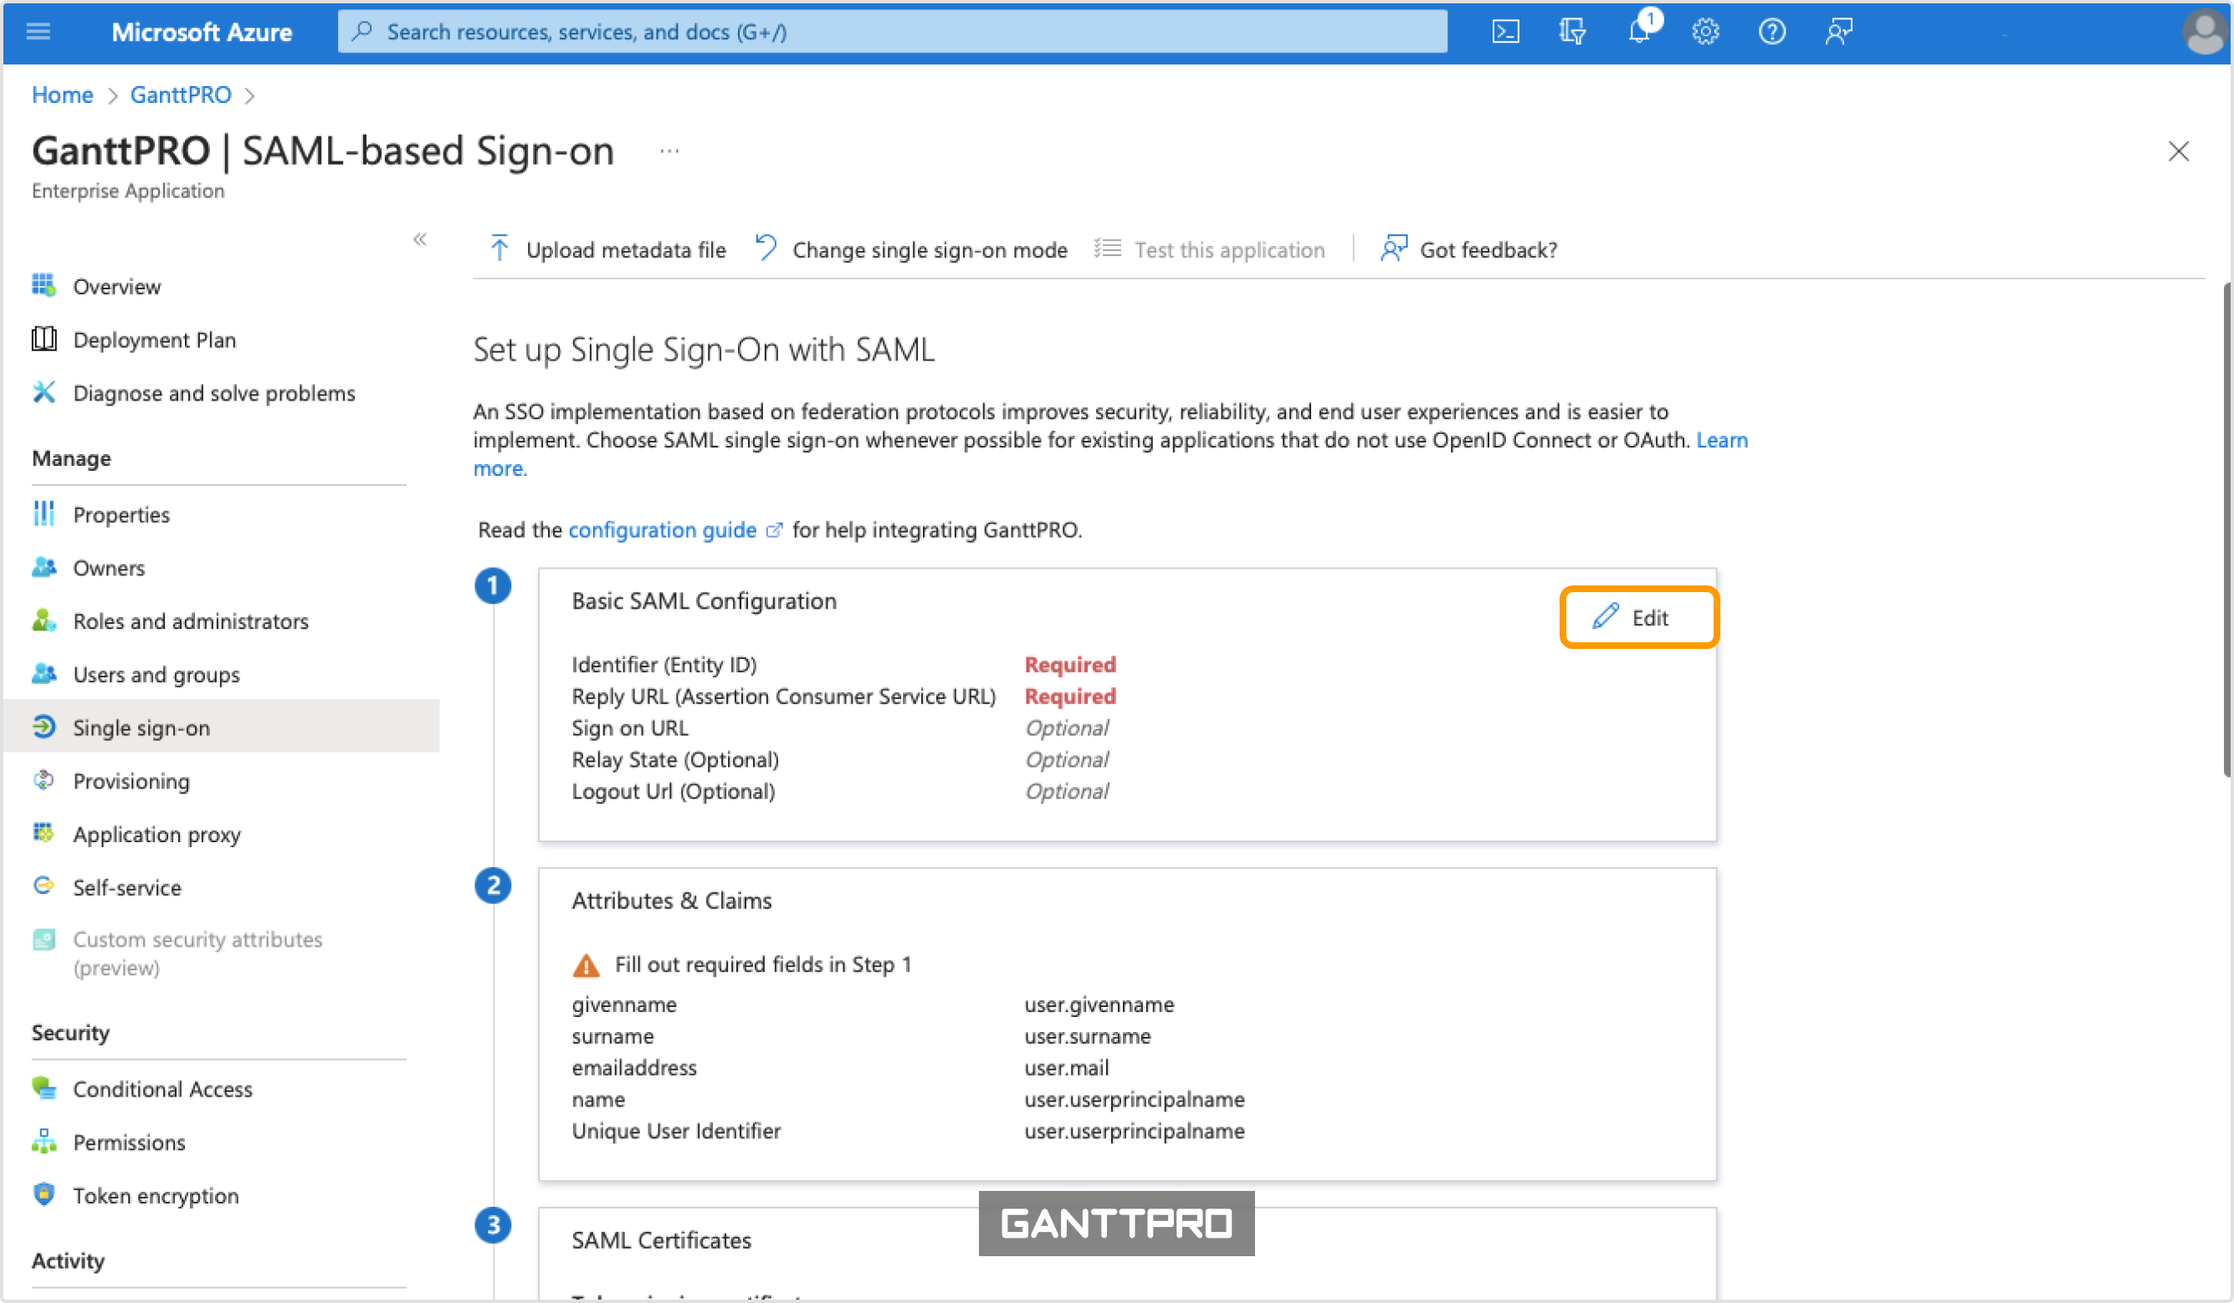Click the Overview icon

pyautogui.click(x=44, y=285)
